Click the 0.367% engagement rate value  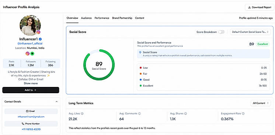coord(227,119)
